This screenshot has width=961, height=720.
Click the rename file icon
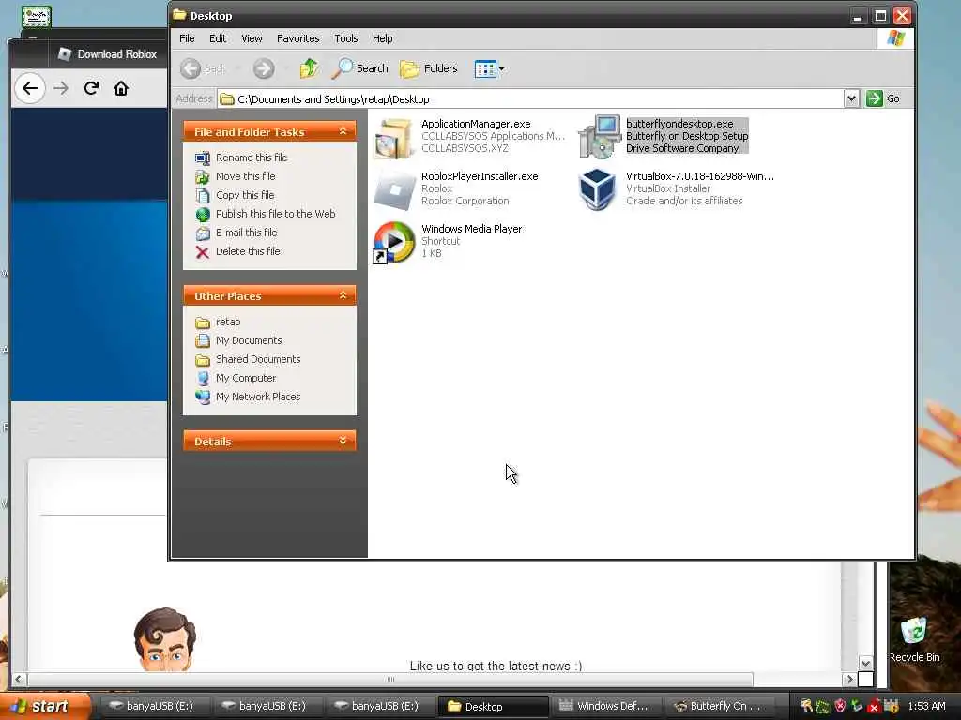point(203,157)
